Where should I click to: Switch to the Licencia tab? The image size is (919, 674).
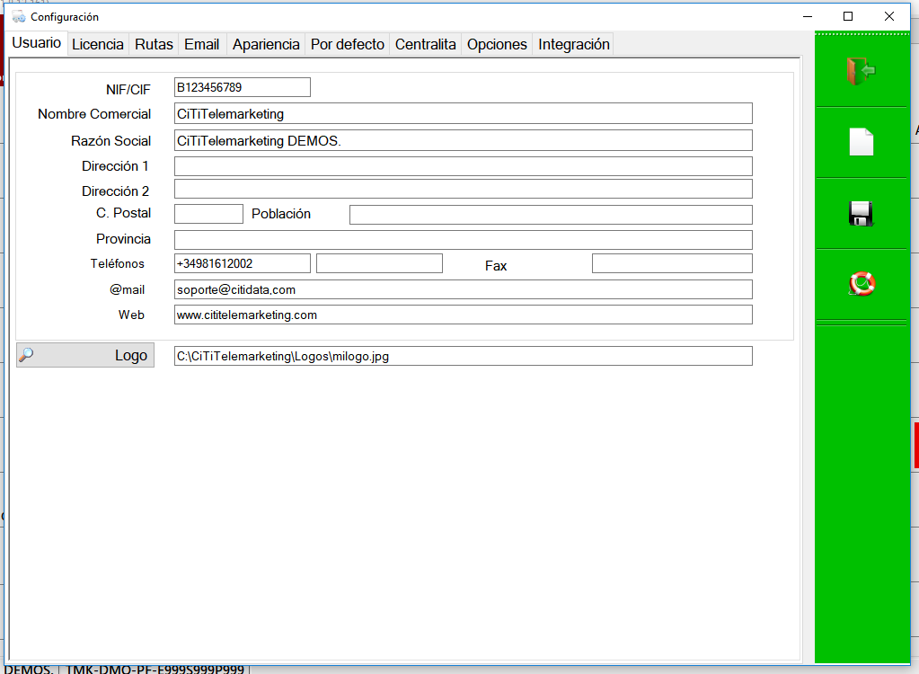(x=98, y=45)
